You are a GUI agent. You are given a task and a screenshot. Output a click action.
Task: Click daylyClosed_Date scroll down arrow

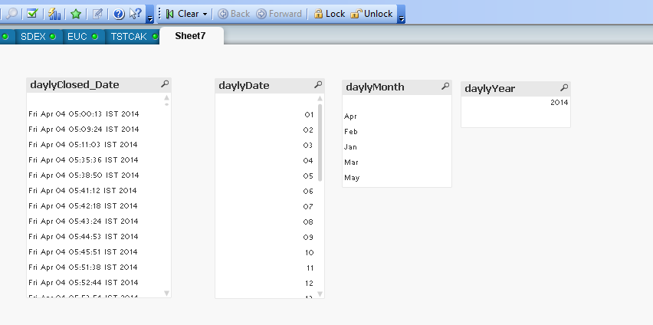pyautogui.click(x=166, y=294)
